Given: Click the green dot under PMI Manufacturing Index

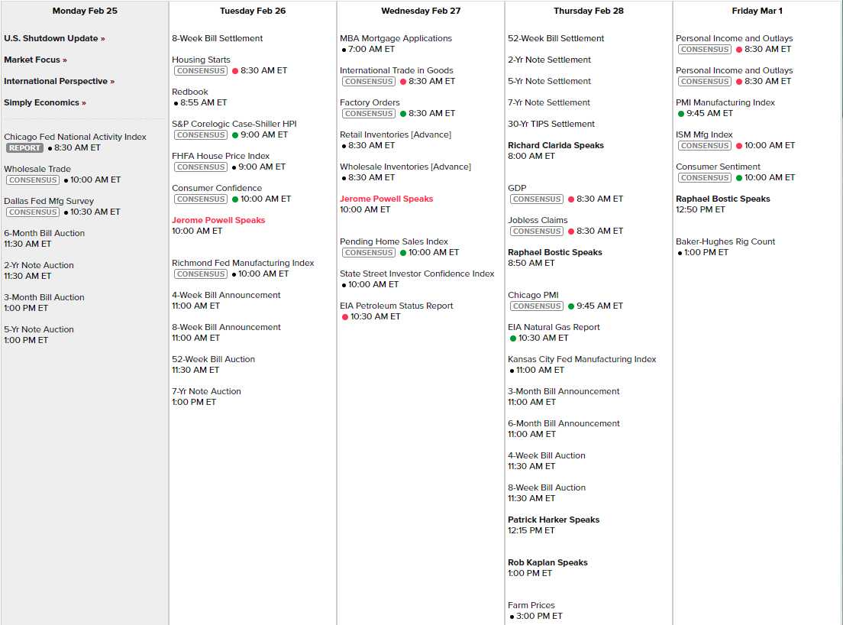Looking at the screenshot, I should click(x=681, y=113).
